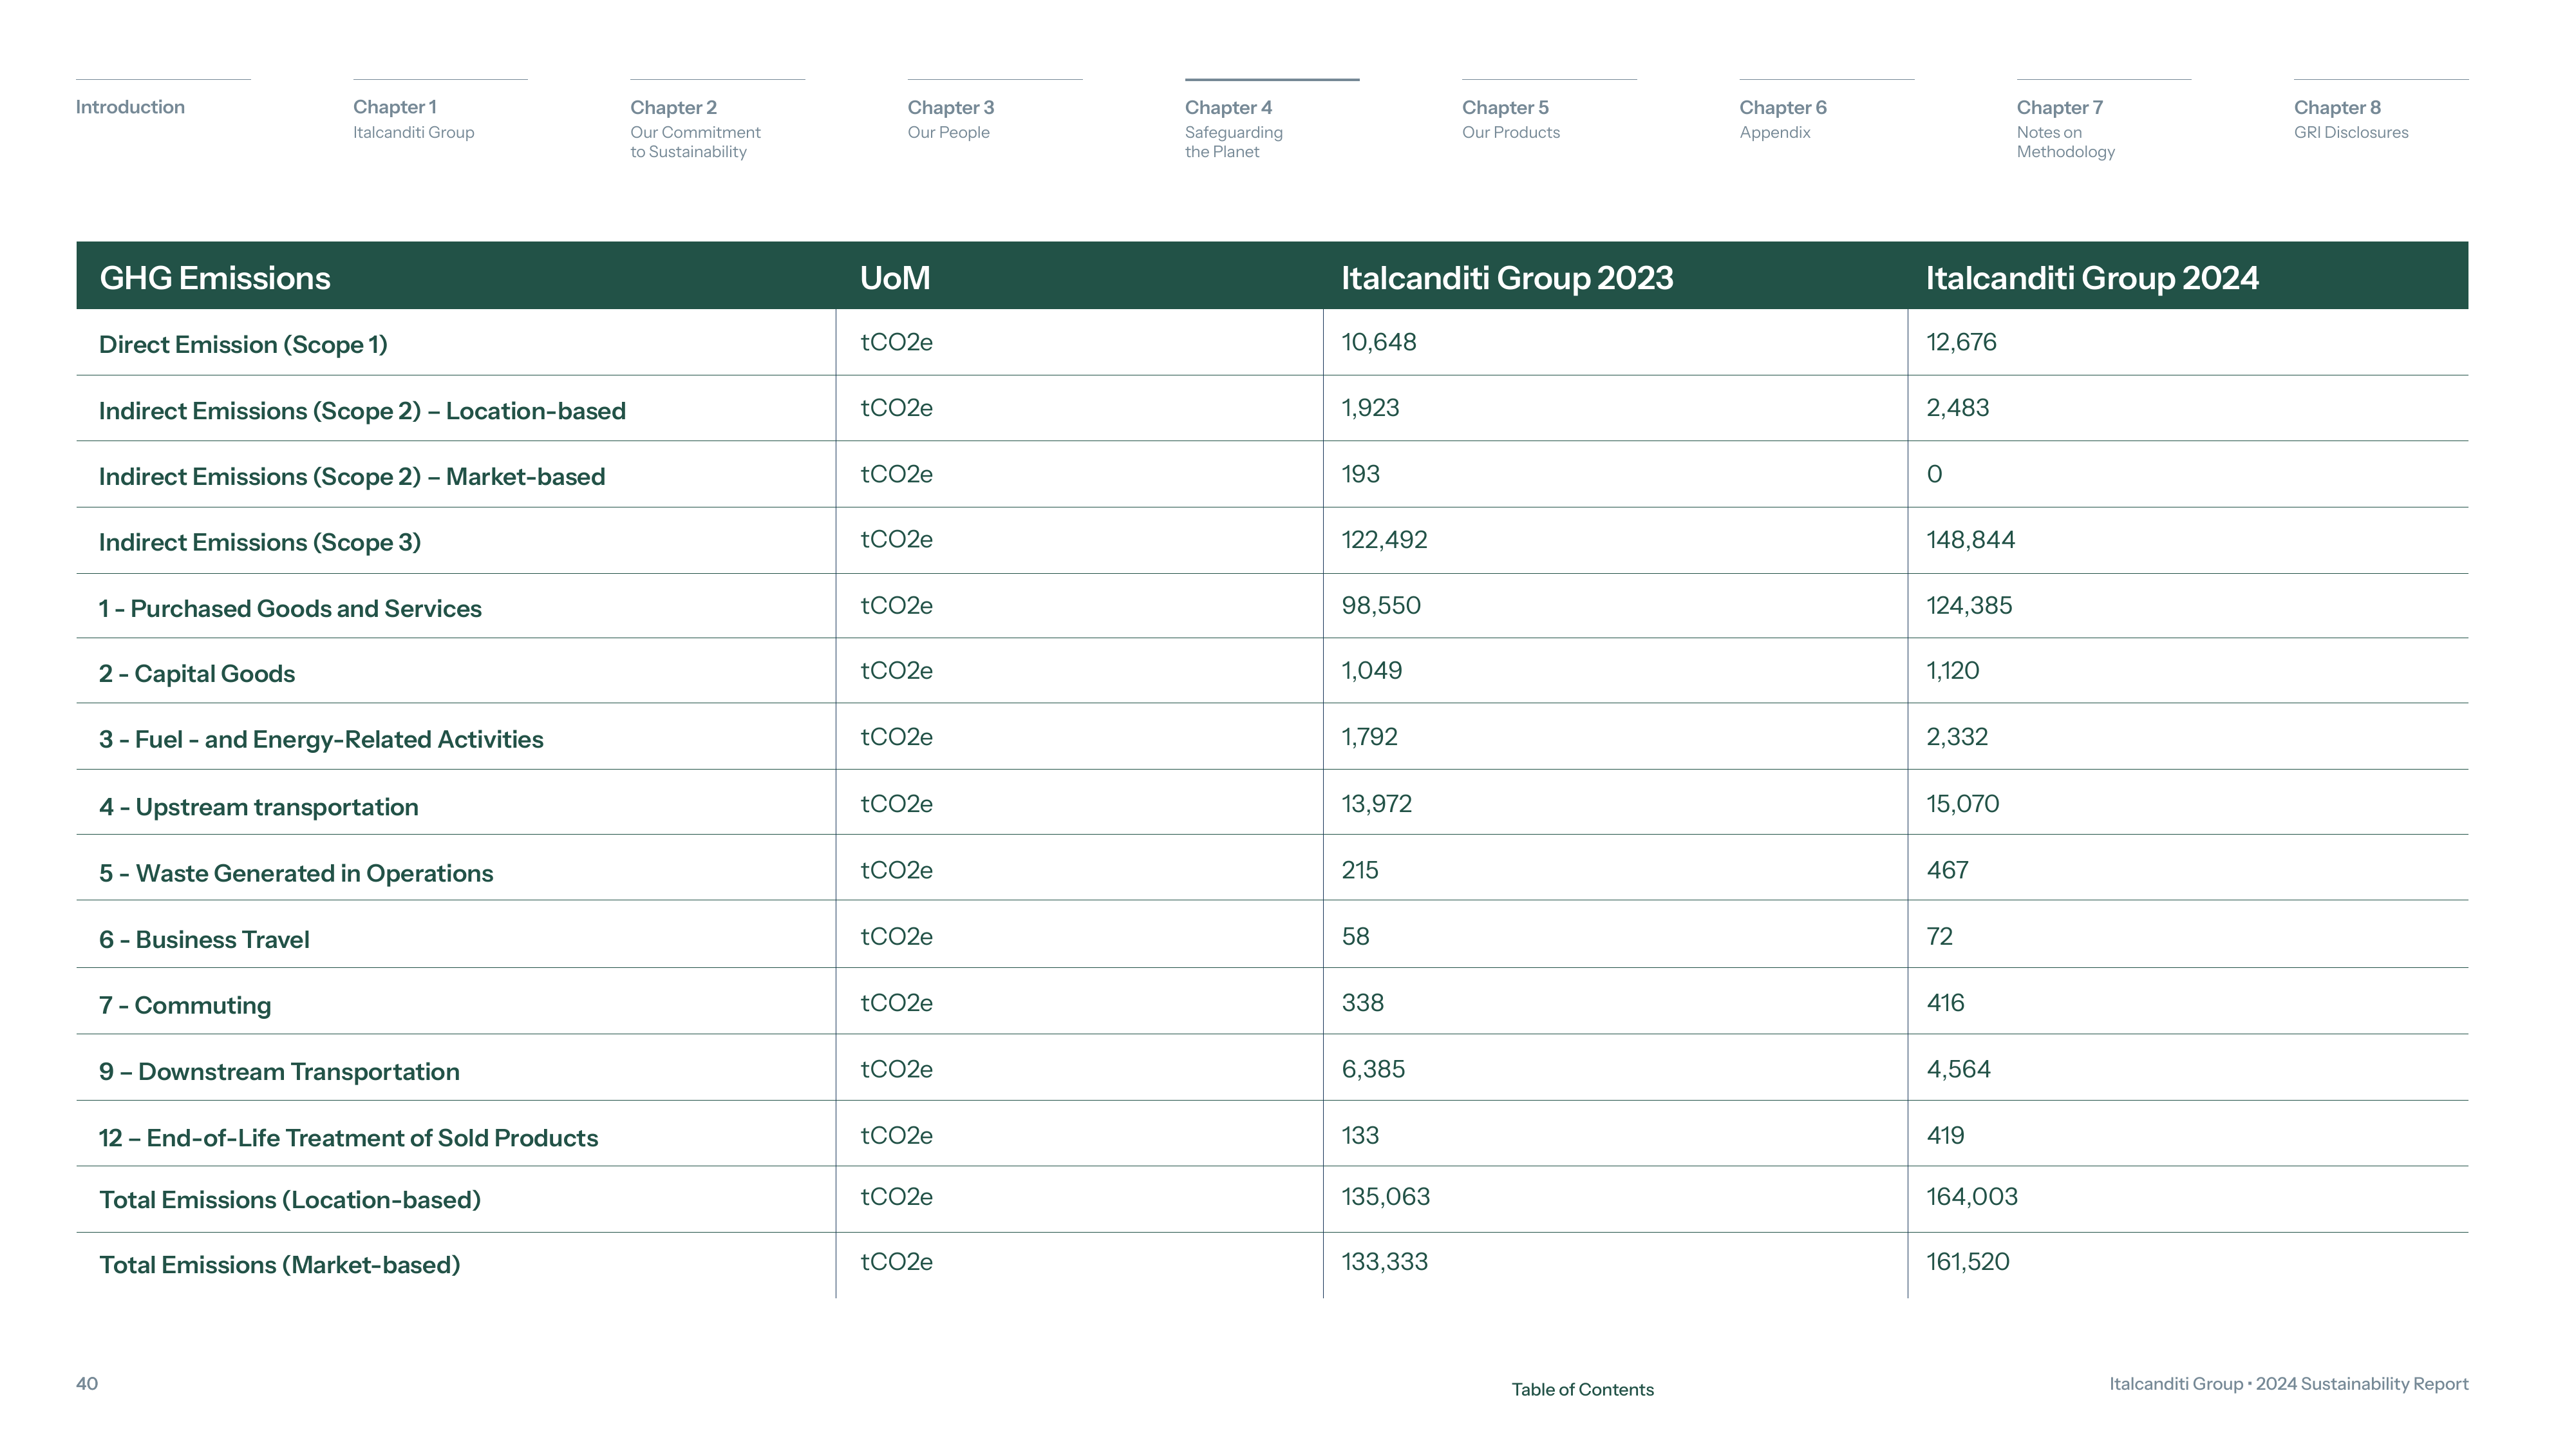Open Chapter 2 Our Commitment to Sustainability
The height and width of the screenshot is (1449, 2576).
[695, 129]
